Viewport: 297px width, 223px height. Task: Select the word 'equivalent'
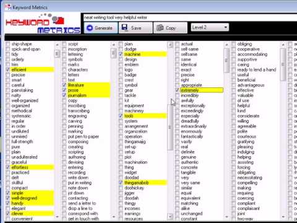191,198
